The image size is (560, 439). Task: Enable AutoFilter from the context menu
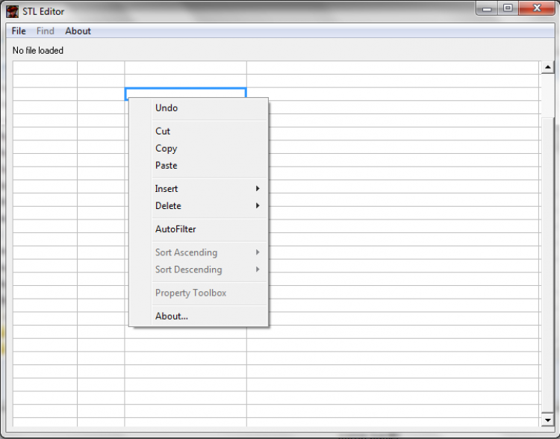pyautogui.click(x=199, y=229)
